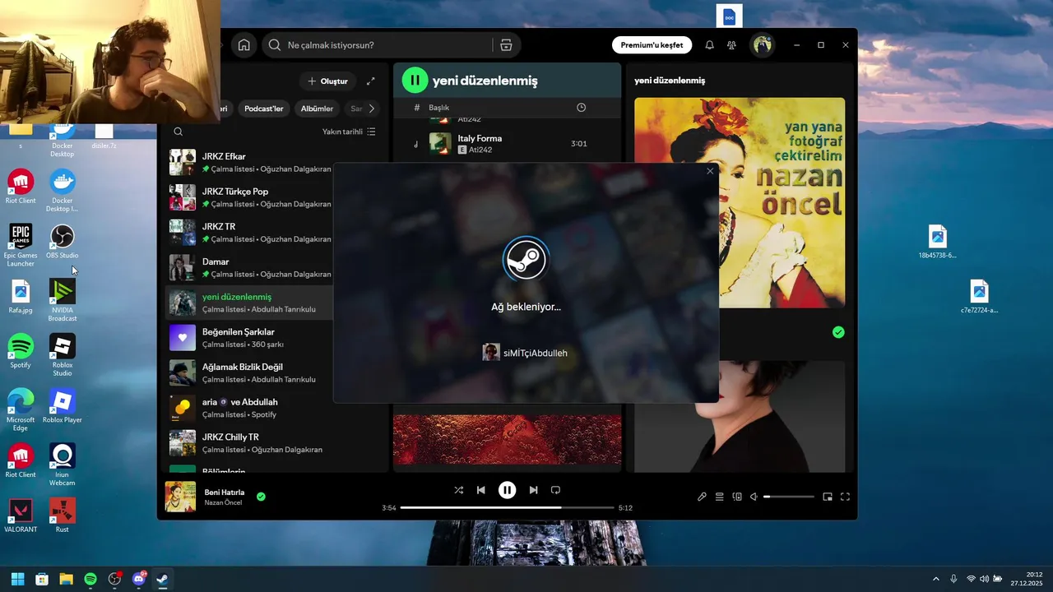1053x592 pixels.
Task: Open the Ati242 artist link under Italy Forma
Action: (480, 150)
